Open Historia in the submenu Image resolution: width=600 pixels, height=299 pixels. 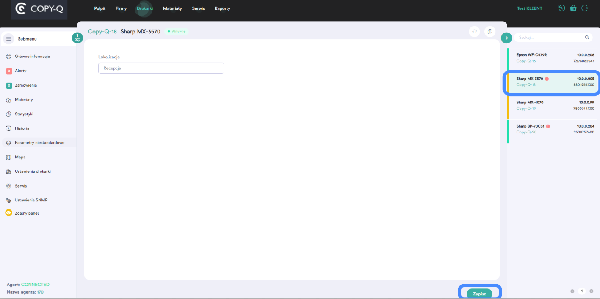pos(22,128)
